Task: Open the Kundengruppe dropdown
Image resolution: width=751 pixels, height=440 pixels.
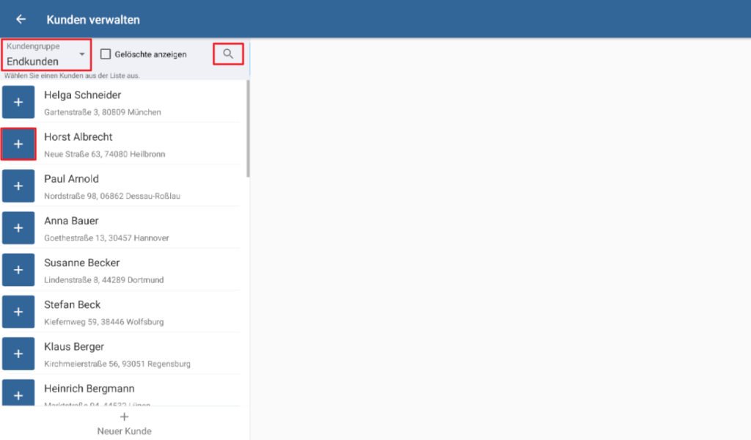Action: (45, 55)
